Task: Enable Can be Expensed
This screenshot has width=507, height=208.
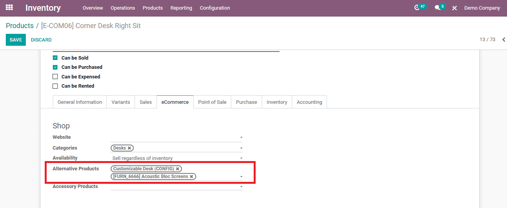Action: pyautogui.click(x=55, y=77)
